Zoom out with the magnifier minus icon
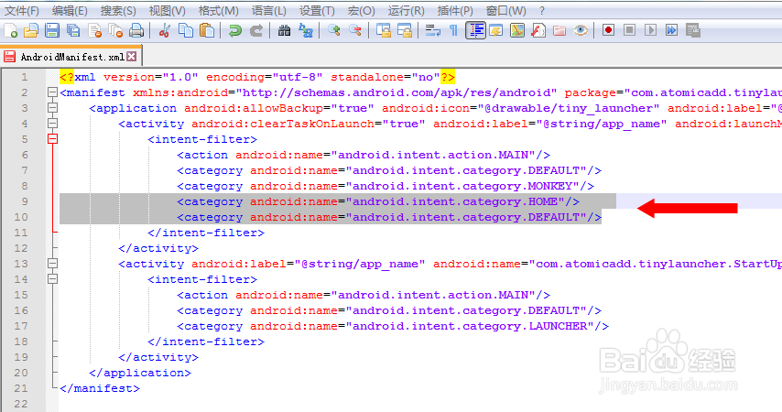The width and height of the screenshot is (782, 412). (x=354, y=30)
